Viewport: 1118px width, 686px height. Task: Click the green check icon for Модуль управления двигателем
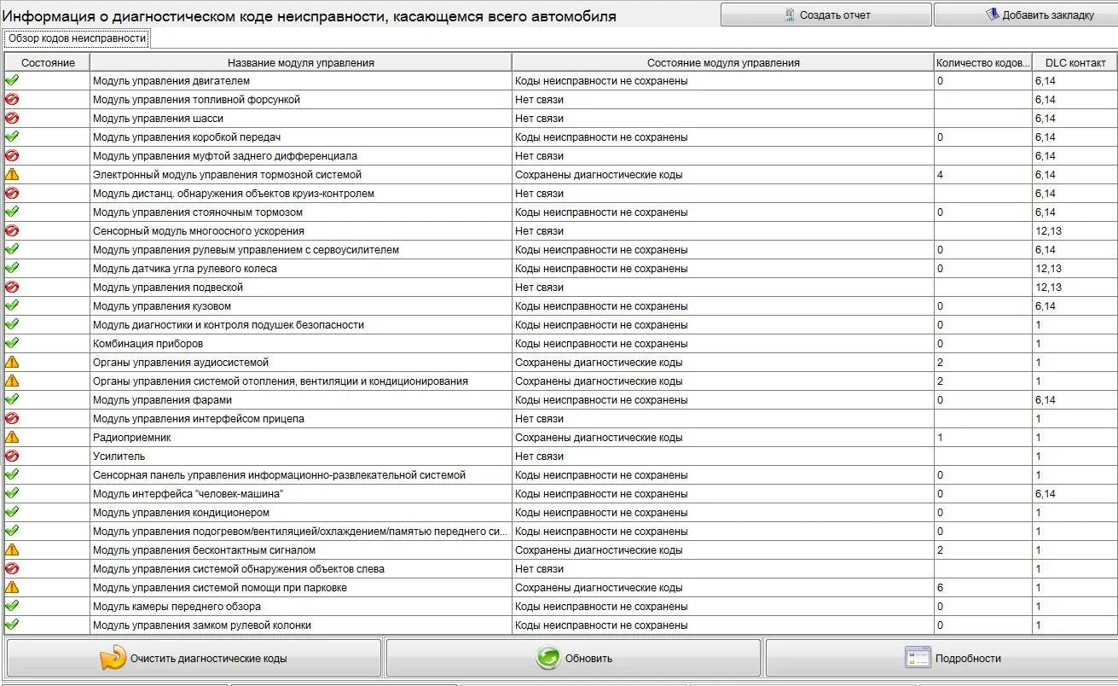12,80
